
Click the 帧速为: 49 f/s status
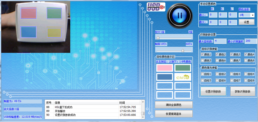[x=23, y=101]
